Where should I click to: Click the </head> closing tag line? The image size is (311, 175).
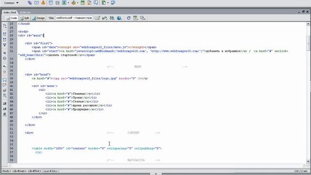coord(24,24)
